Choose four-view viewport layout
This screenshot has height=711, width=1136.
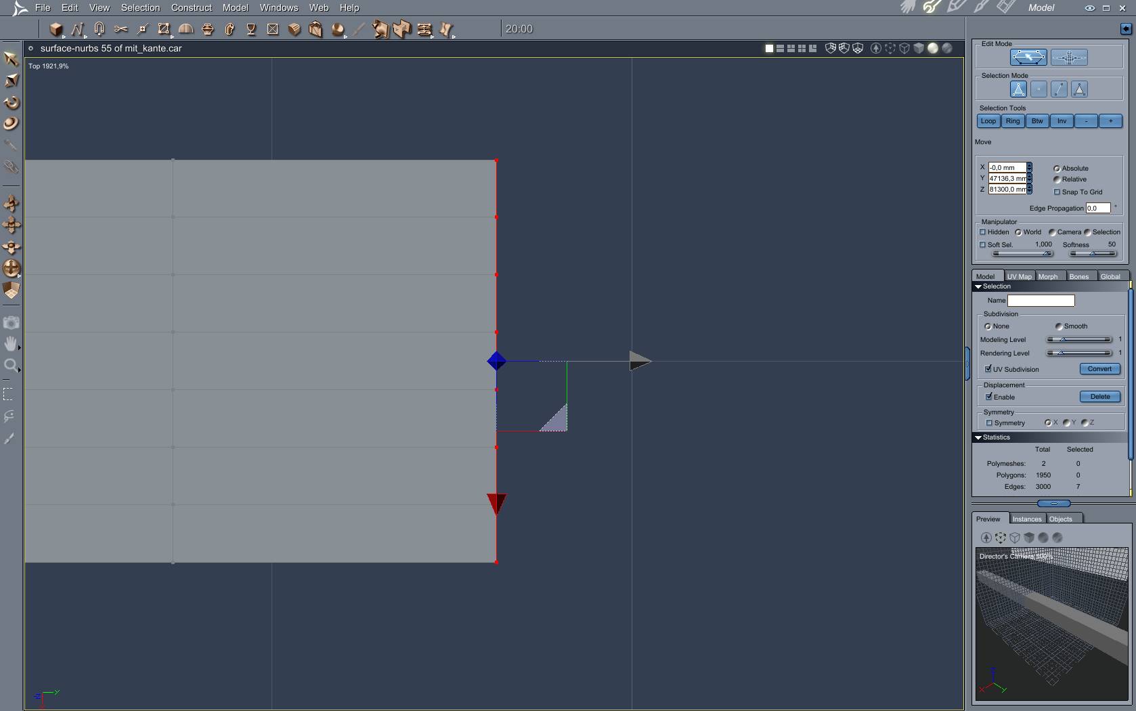coord(802,48)
